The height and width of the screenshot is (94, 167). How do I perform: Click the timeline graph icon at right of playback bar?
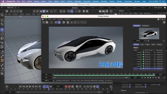click(111, 86)
